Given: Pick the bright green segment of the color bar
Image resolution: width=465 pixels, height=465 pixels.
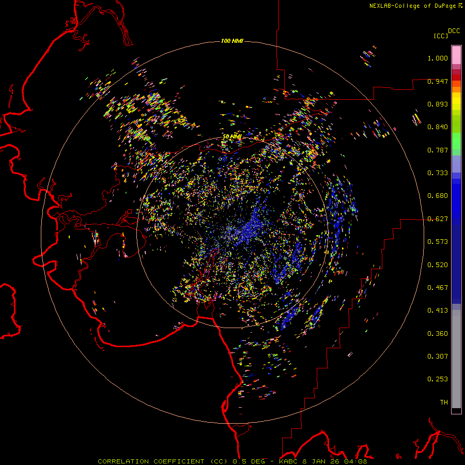Looking at the screenshot, I should (456, 141).
